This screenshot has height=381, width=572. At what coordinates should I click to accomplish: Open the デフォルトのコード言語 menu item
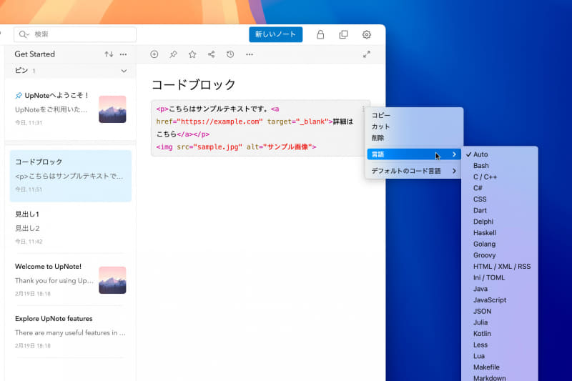414,171
